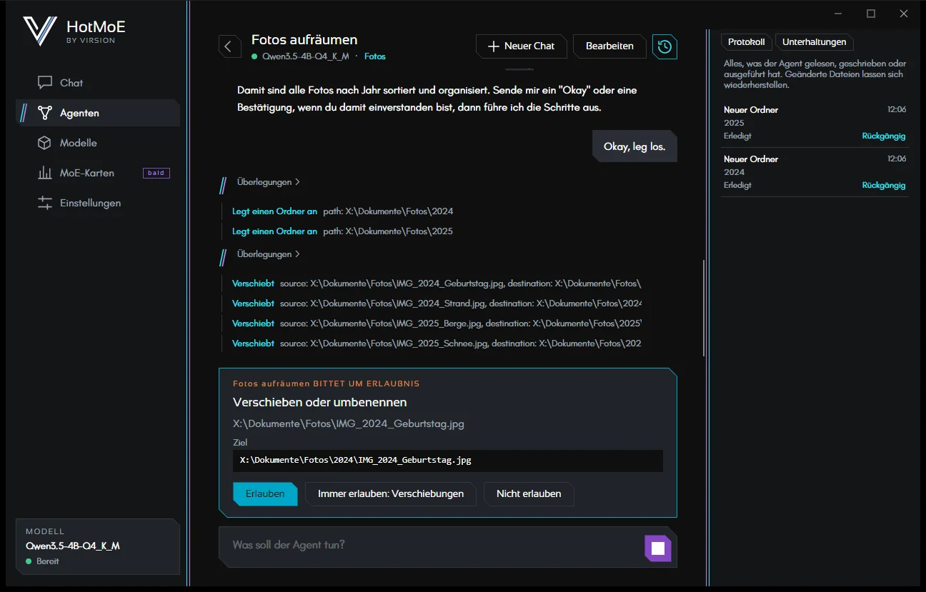Expand the first Überlegungen section

tap(268, 182)
